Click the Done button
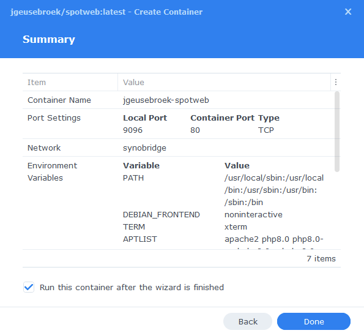 (x=314, y=321)
